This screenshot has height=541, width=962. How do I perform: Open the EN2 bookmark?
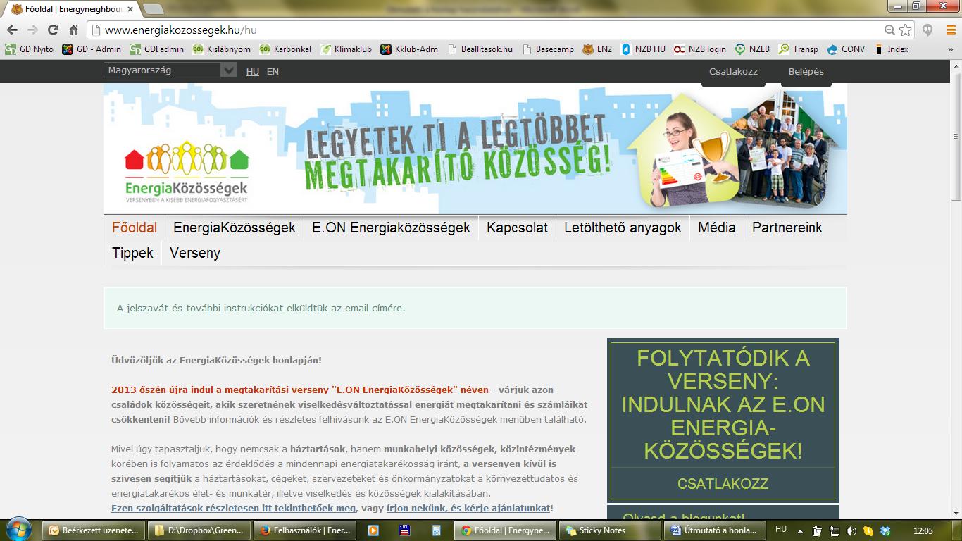pos(597,49)
